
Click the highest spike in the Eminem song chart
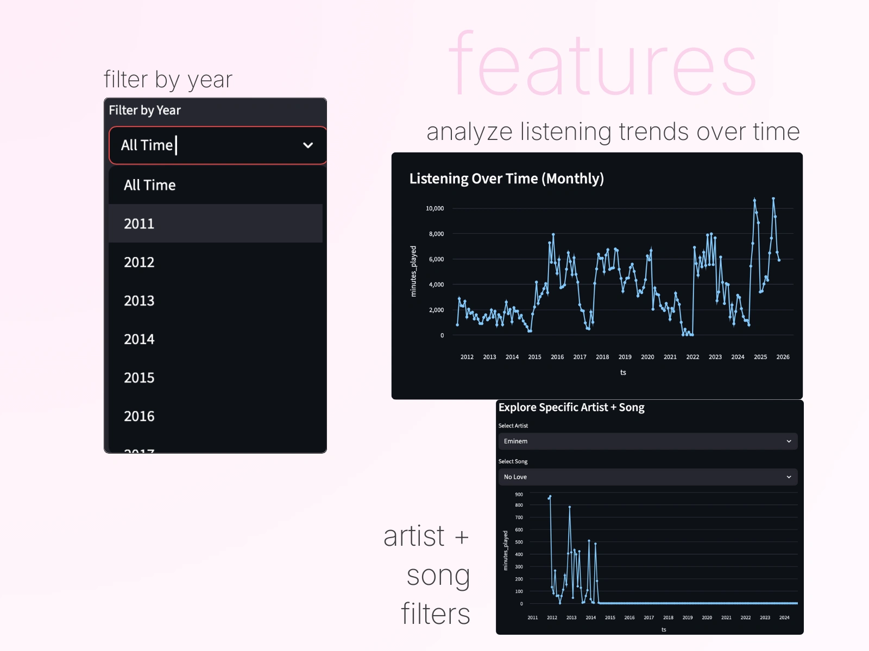pyautogui.click(x=549, y=496)
